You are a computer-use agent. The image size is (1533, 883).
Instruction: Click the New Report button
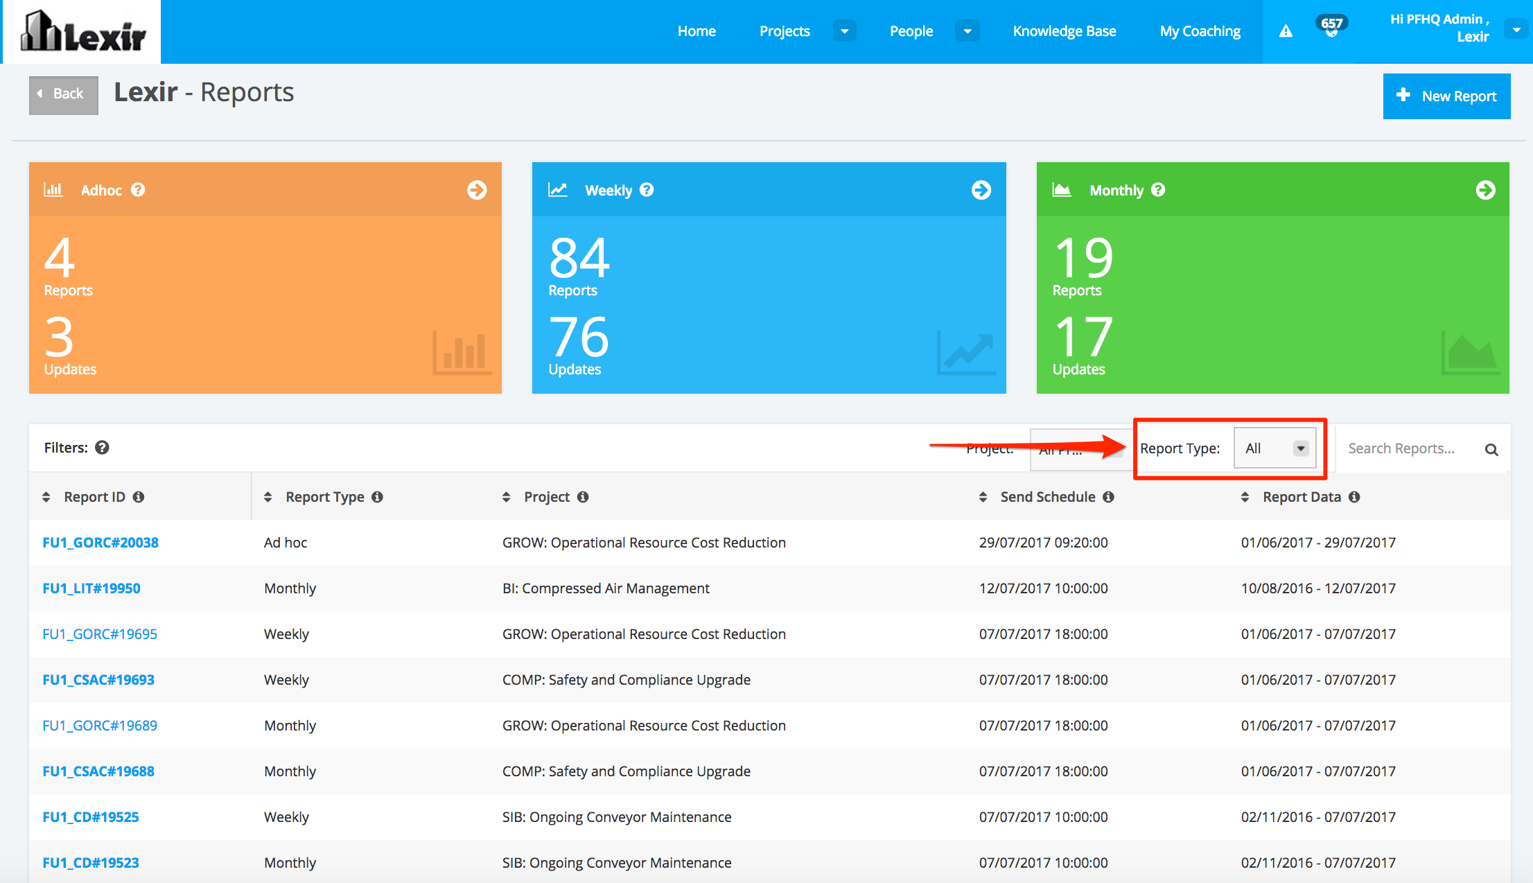pyautogui.click(x=1446, y=96)
